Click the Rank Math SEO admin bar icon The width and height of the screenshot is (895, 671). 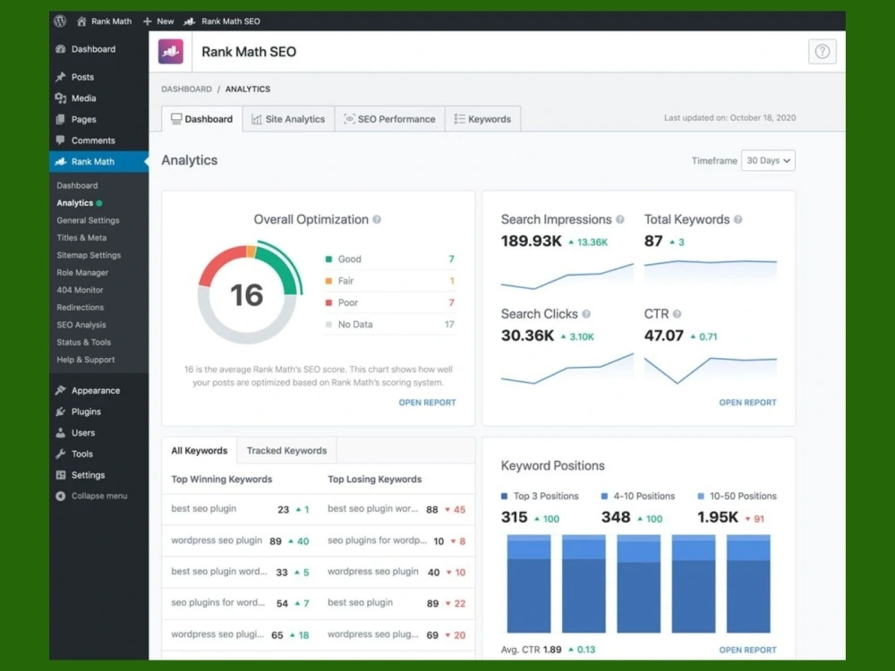point(189,21)
